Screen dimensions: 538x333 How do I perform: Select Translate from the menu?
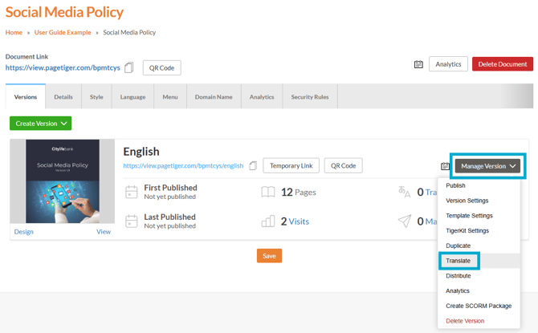click(x=479, y=261)
